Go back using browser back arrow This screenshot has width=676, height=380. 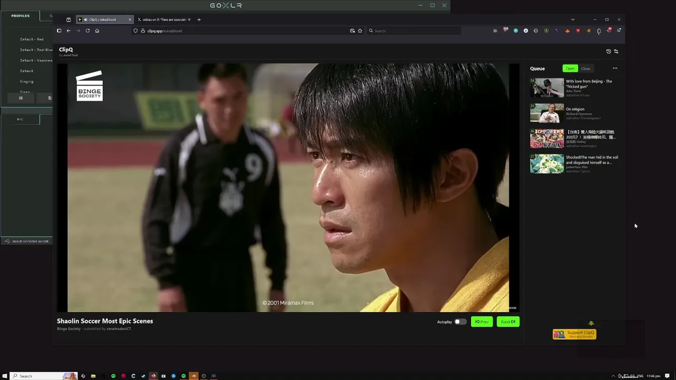[68, 31]
